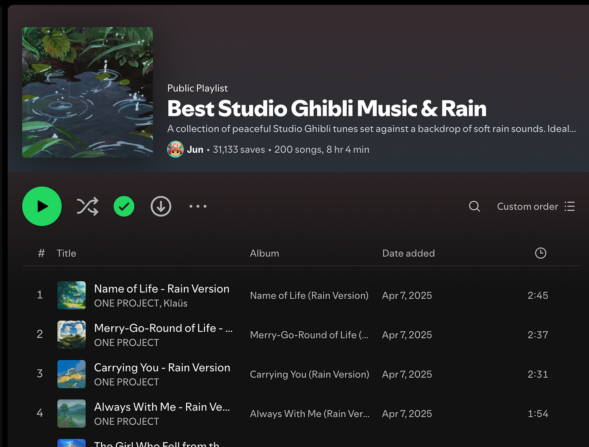This screenshot has height=447, width=589.
Task: Open the Carrying You (Rain Version) album
Action: click(309, 374)
